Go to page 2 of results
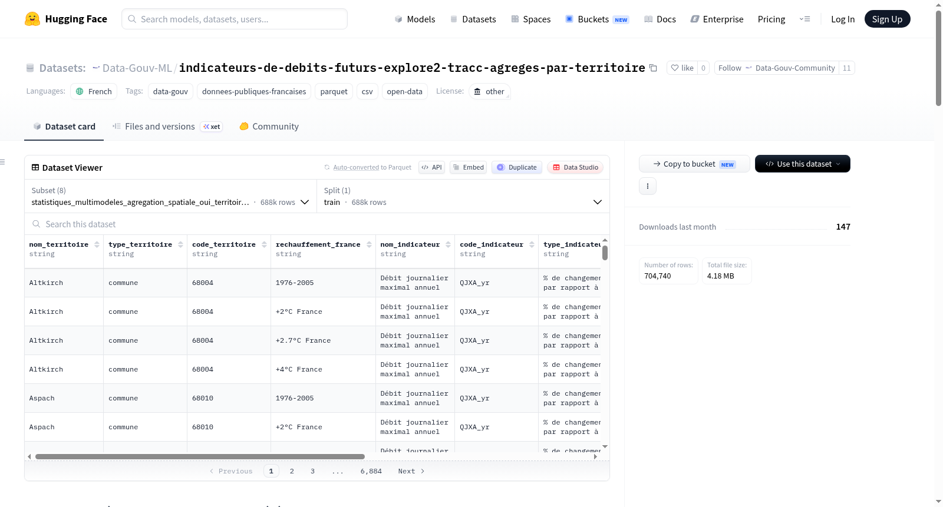943x507 pixels. click(x=292, y=471)
